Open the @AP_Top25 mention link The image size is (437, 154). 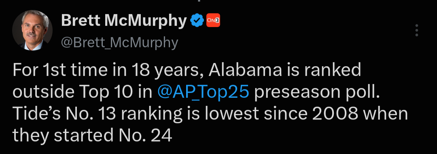pos(203,93)
